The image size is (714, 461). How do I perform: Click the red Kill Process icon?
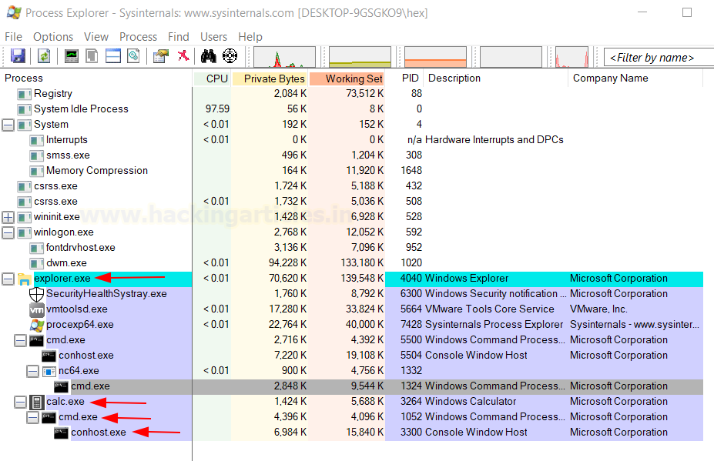click(183, 56)
